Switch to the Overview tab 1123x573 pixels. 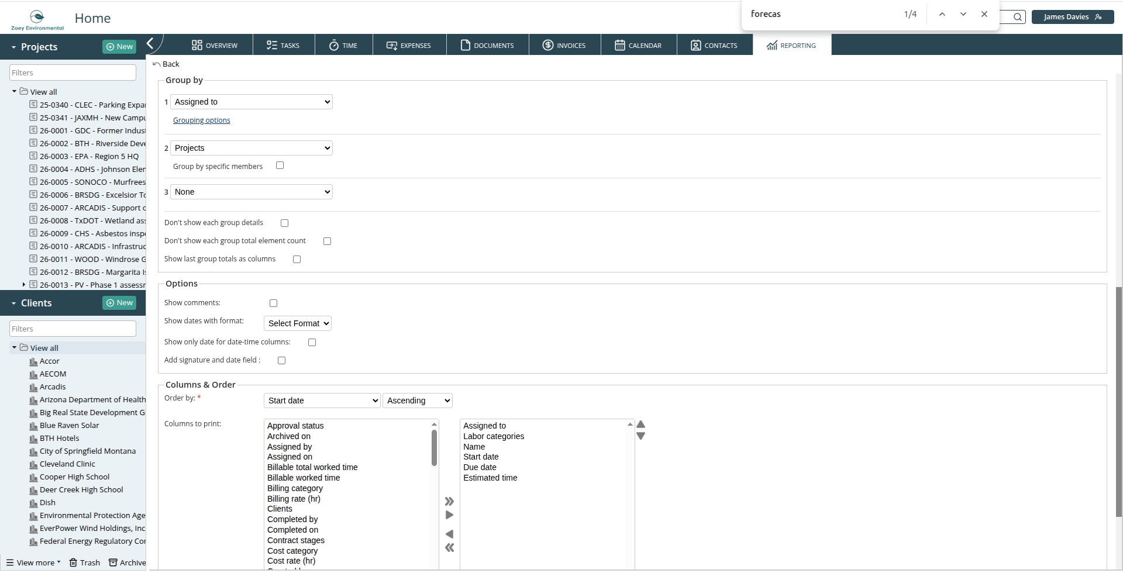[x=215, y=45]
